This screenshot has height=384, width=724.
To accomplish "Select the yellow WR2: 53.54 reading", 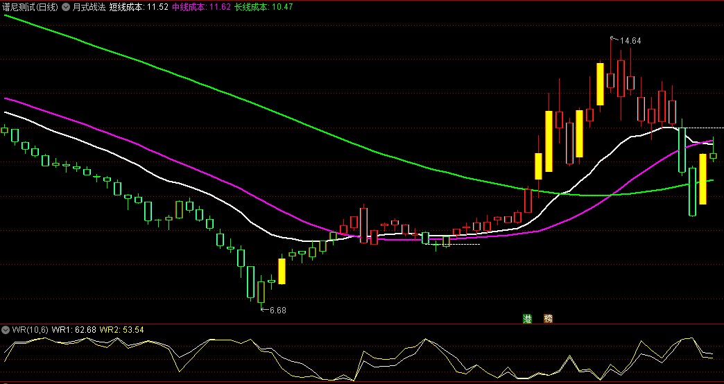I will point(122,329).
